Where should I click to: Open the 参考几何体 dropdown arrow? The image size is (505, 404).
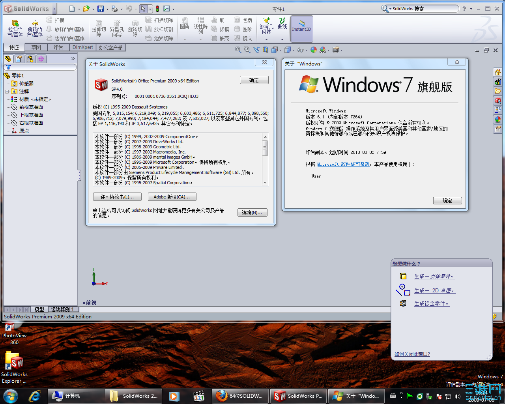point(266,39)
